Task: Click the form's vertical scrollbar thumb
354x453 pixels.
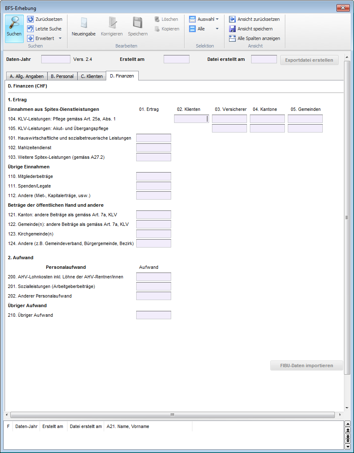Action: click(x=347, y=218)
